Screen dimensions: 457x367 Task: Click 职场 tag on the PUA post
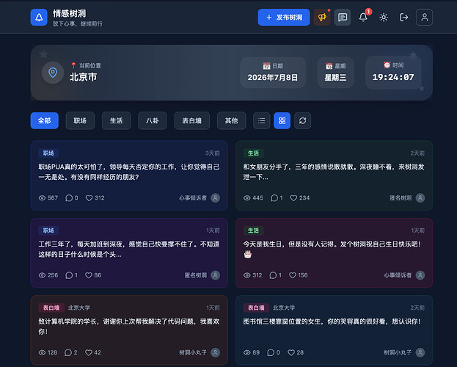tap(48, 153)
